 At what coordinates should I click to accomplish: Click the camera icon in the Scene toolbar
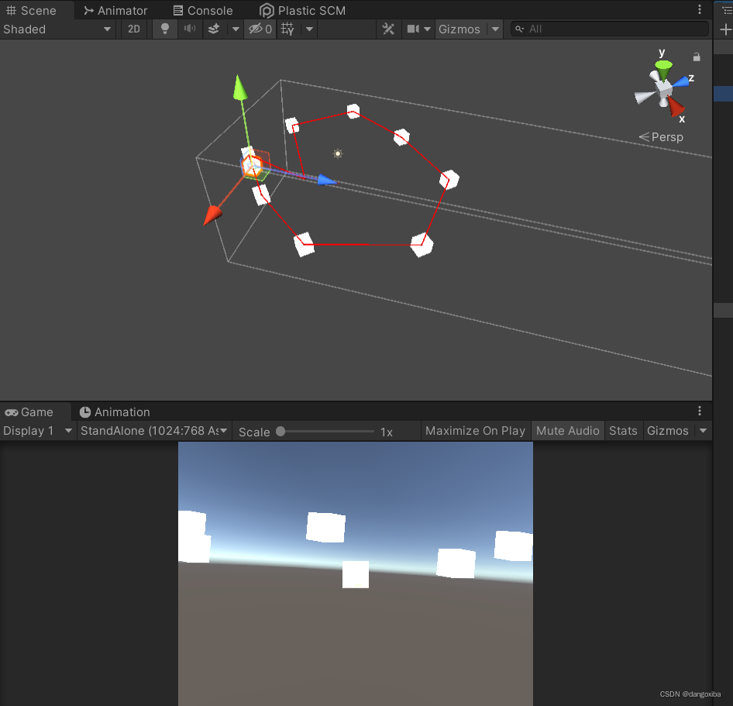[413, 29]
